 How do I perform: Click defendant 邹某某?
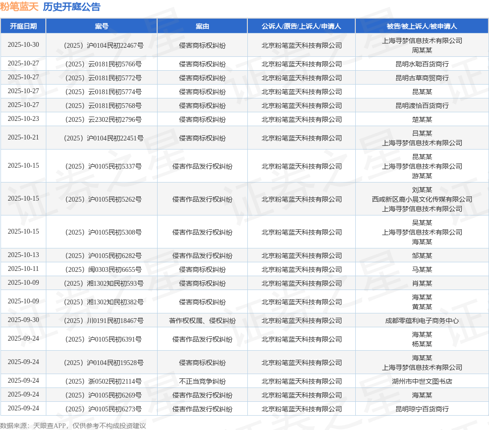tap(422, 256)
